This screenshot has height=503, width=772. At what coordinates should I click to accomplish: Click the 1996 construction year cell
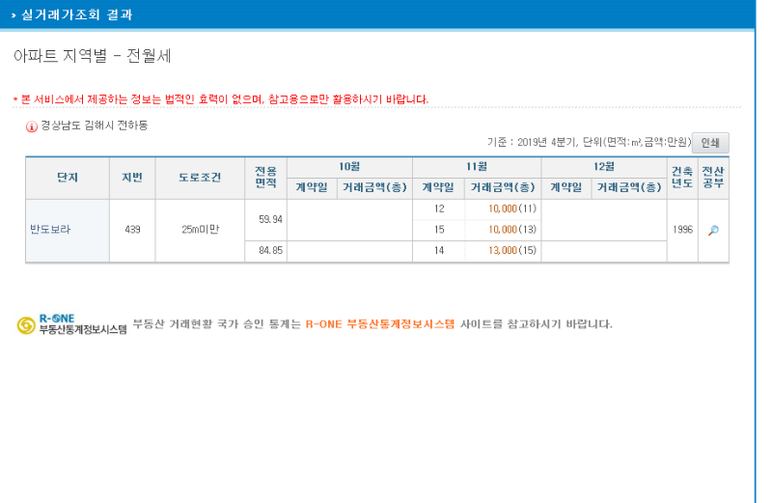point(682,230)
